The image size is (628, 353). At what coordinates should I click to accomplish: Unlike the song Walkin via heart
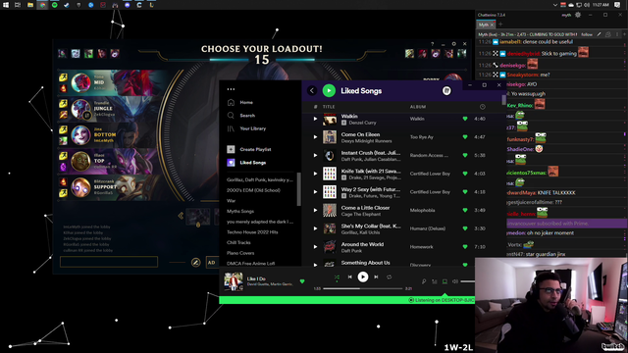point(465,119)
